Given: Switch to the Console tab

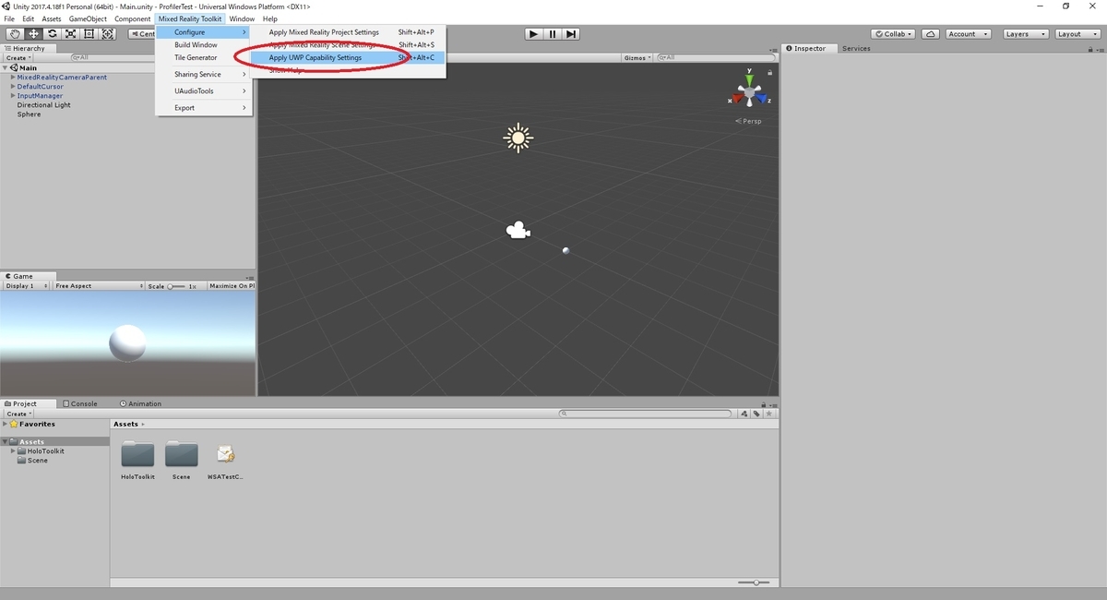Looking at the screenshot, I should tap(80, 403).
